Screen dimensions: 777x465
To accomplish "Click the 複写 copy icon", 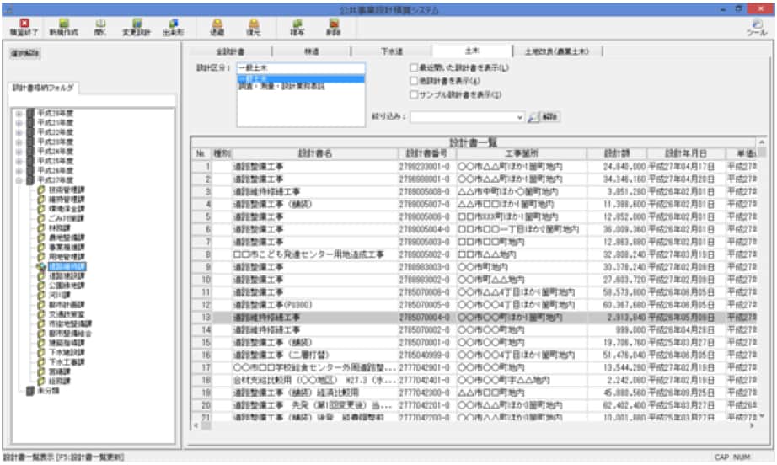I will tap(297, 24).
